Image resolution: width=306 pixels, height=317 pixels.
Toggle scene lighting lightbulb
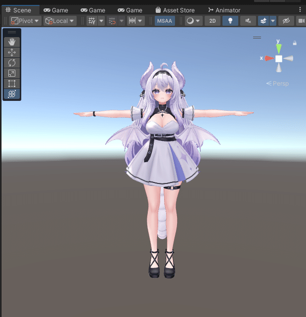(x=230, y=21)
